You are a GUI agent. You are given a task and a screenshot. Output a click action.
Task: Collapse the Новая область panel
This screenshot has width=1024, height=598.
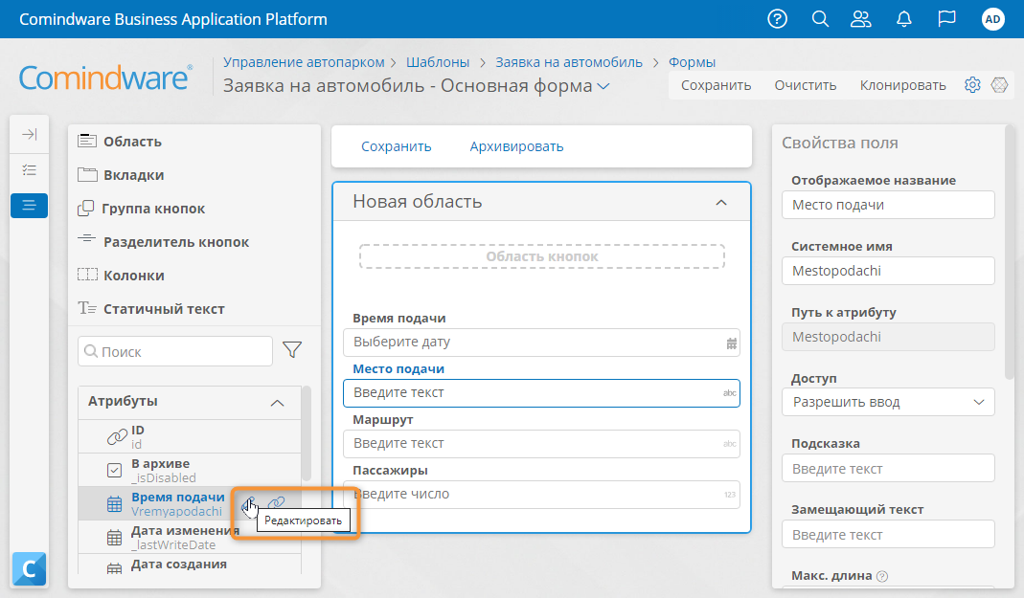point(721,202)
